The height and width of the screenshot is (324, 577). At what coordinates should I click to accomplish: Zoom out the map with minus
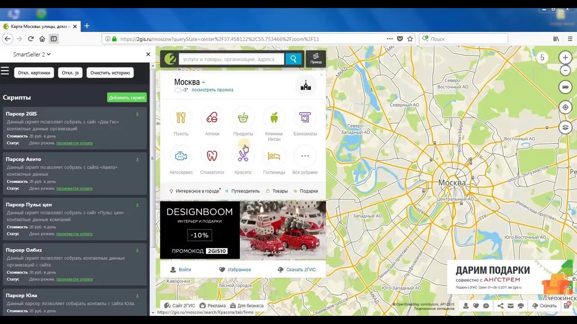click(x=565, y=70)
